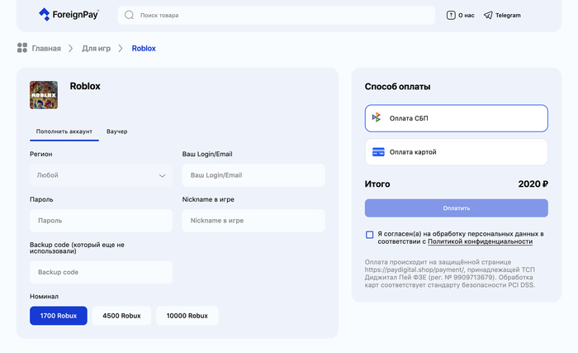The height and width of the screenshot is (353, 578).
Task: Click the Roblox breadcrumb link
Action: point(144,49)
